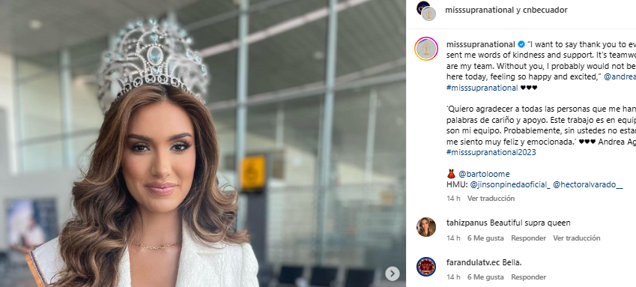Reply to tahizpanus with Responder

tap(529, 238)
